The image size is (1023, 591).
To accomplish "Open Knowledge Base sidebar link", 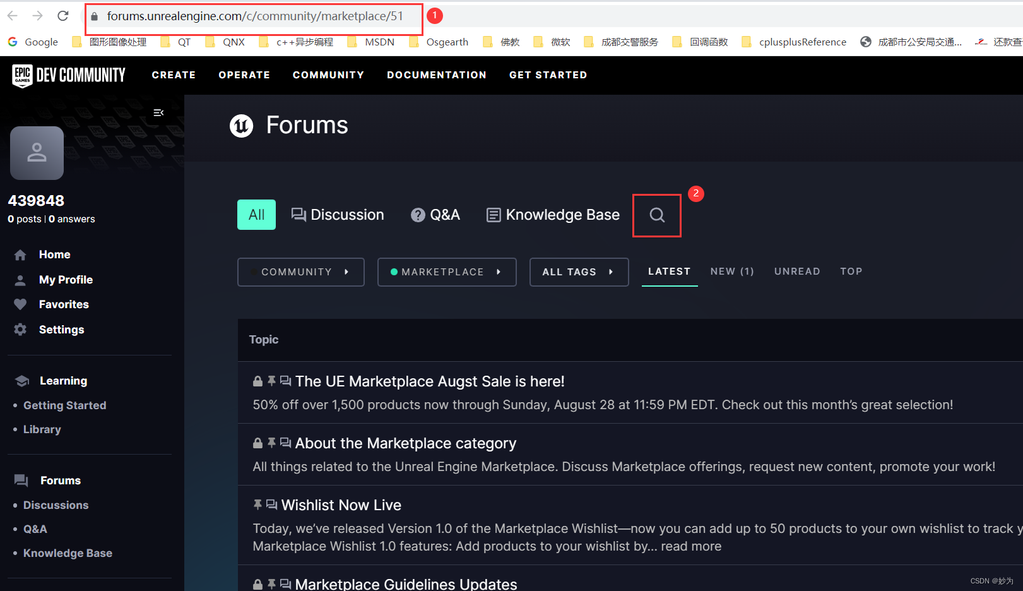I will pos(68,553).
